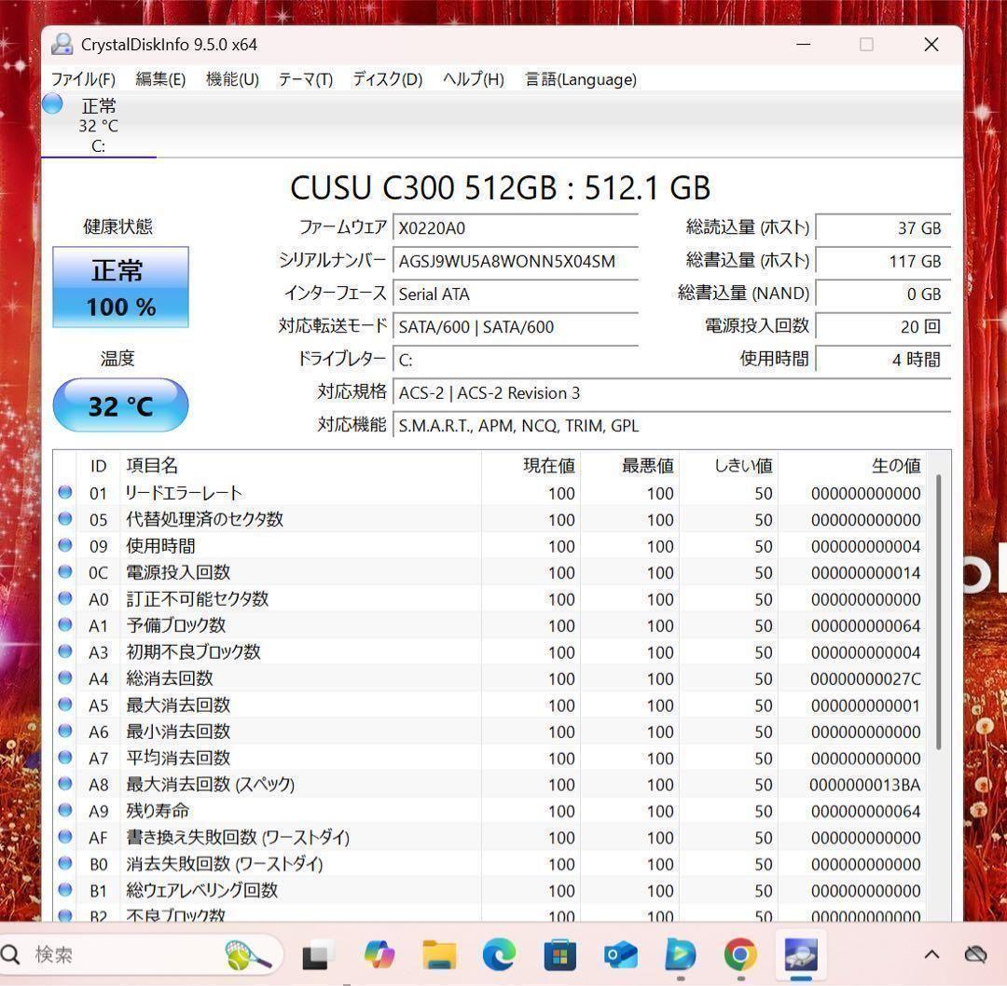
Task: Click the blue status icon beside 電源投入回数
Action: tap(64, 572)
